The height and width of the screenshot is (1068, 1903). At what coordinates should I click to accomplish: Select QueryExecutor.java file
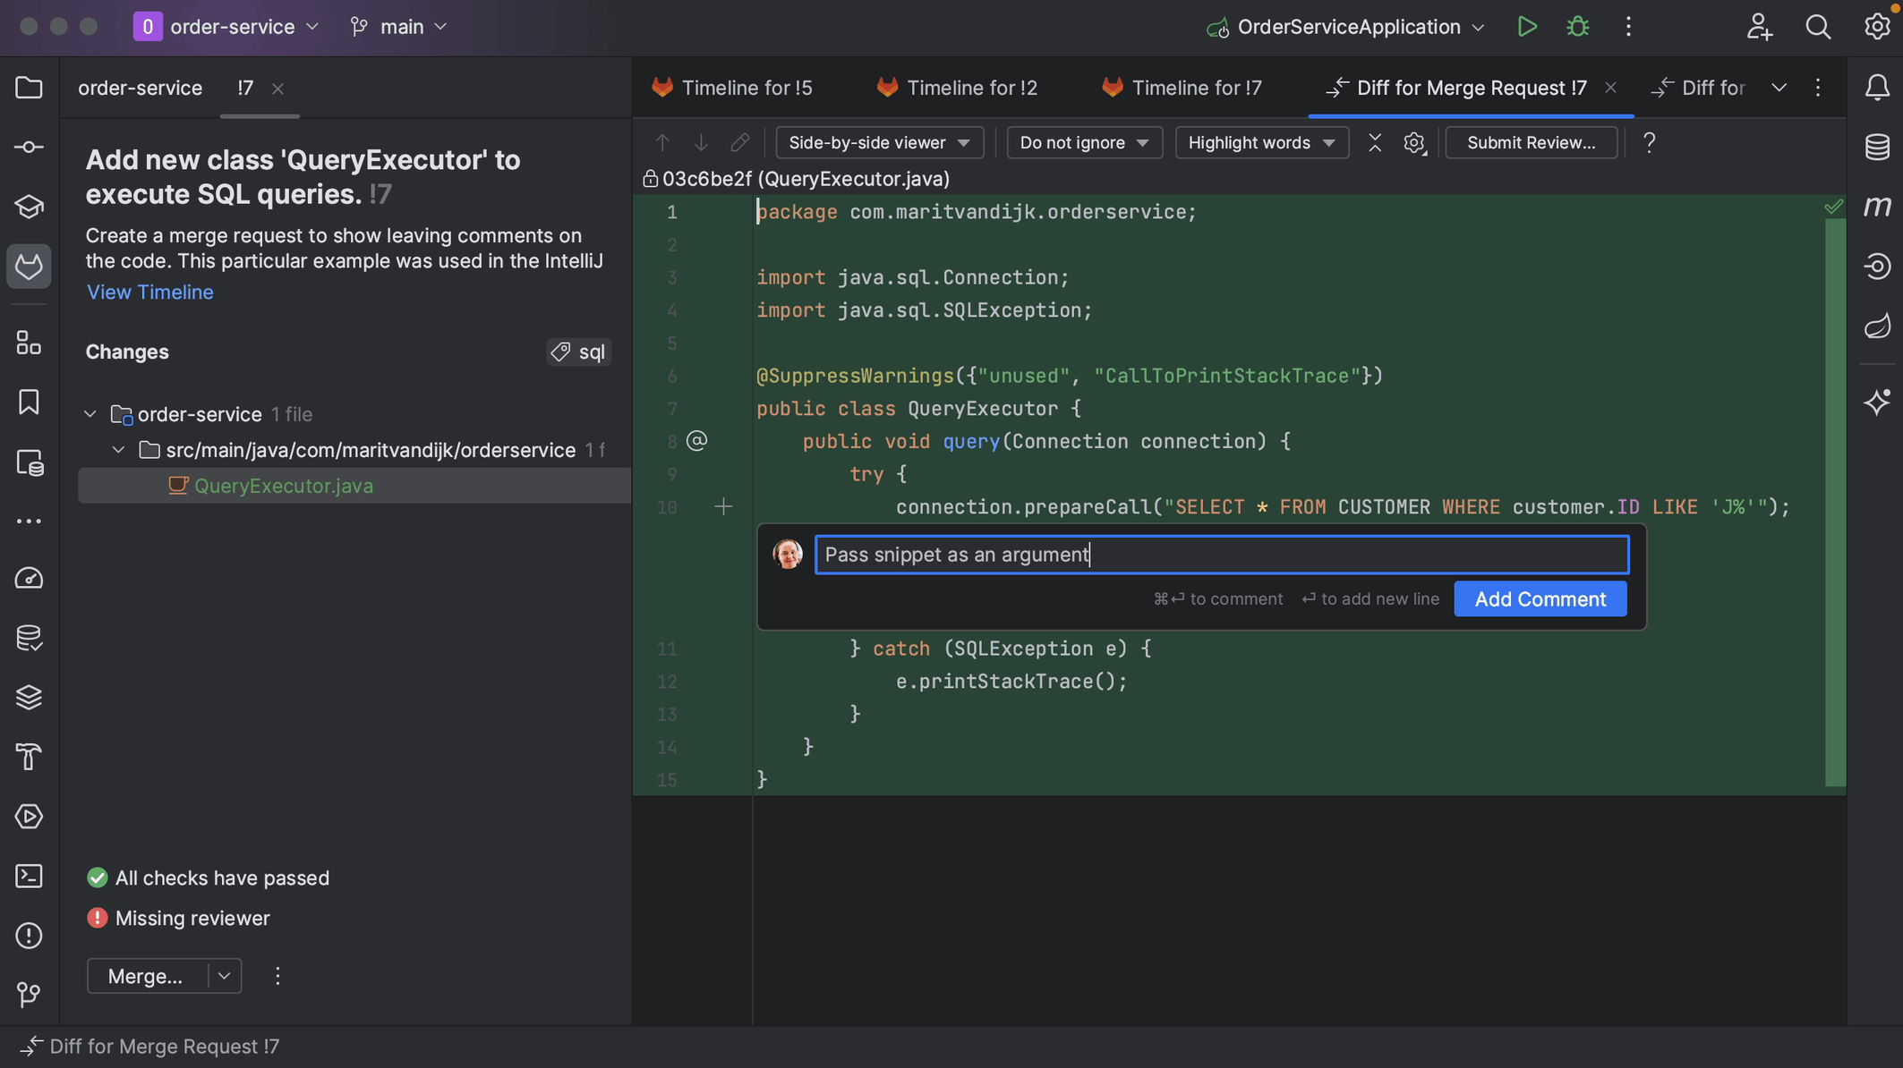pyautogui.click(x=282, y=485)
